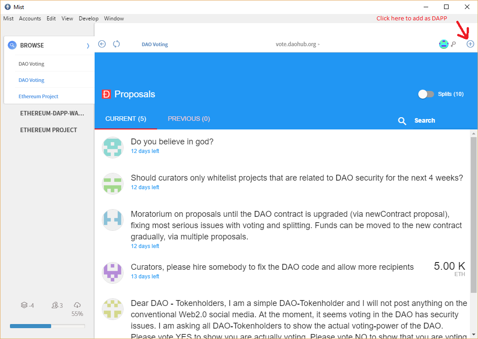Click avatar of Moratorium proposal
This screenshot has width=478, height=339.
pos(113,220)
